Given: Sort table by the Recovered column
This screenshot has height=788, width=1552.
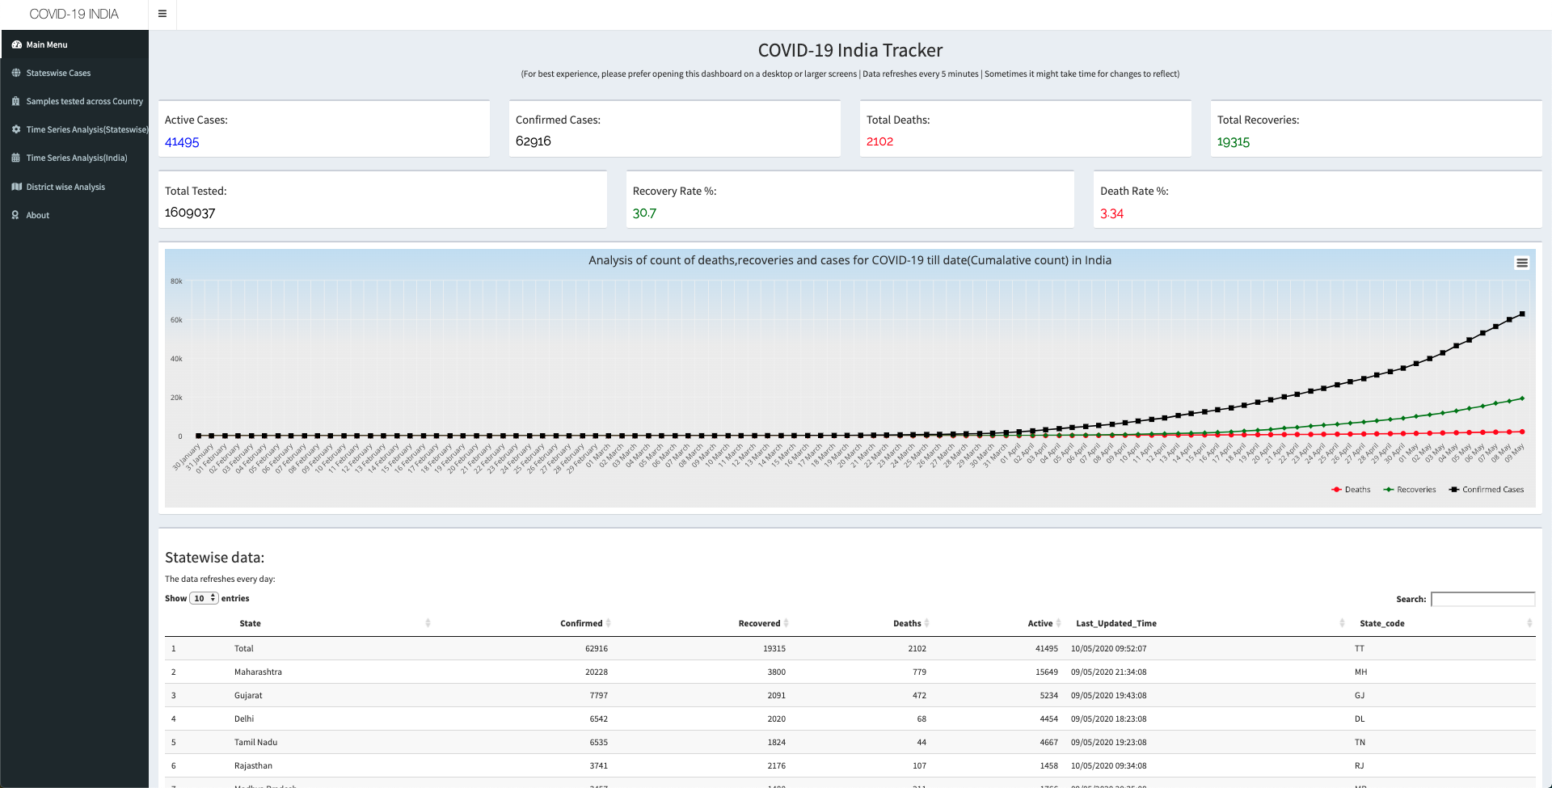Looking at the screenshot, I should click(x=762, y=623).
